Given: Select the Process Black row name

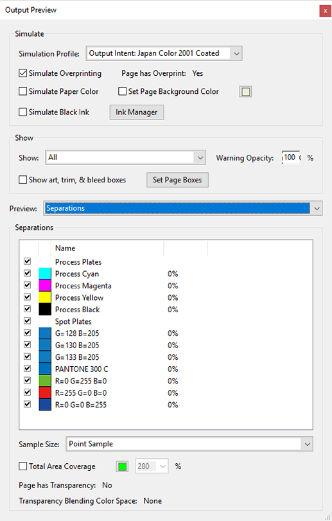Looking at the screenshot, I should (77, 310).
